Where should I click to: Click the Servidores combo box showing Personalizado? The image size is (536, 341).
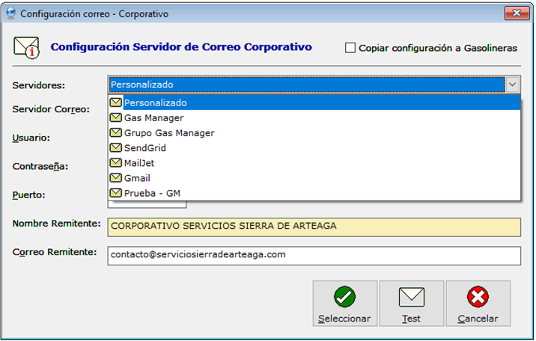(x=307, y=85)
